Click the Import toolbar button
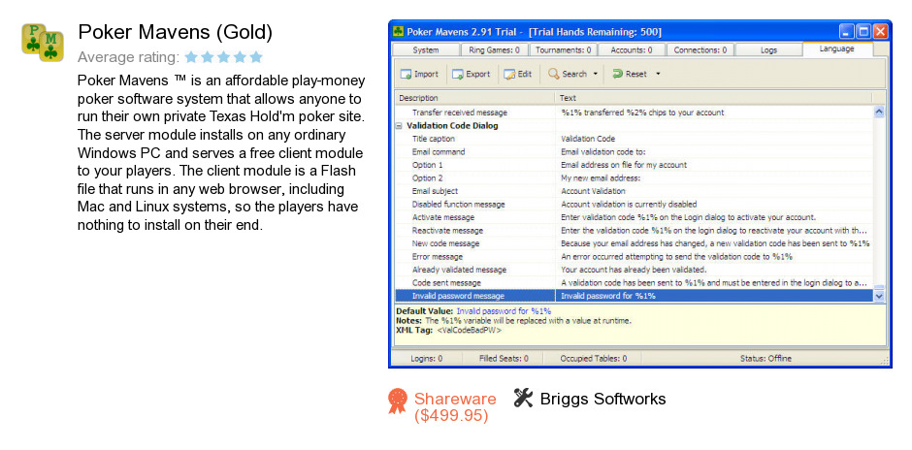 420,75
